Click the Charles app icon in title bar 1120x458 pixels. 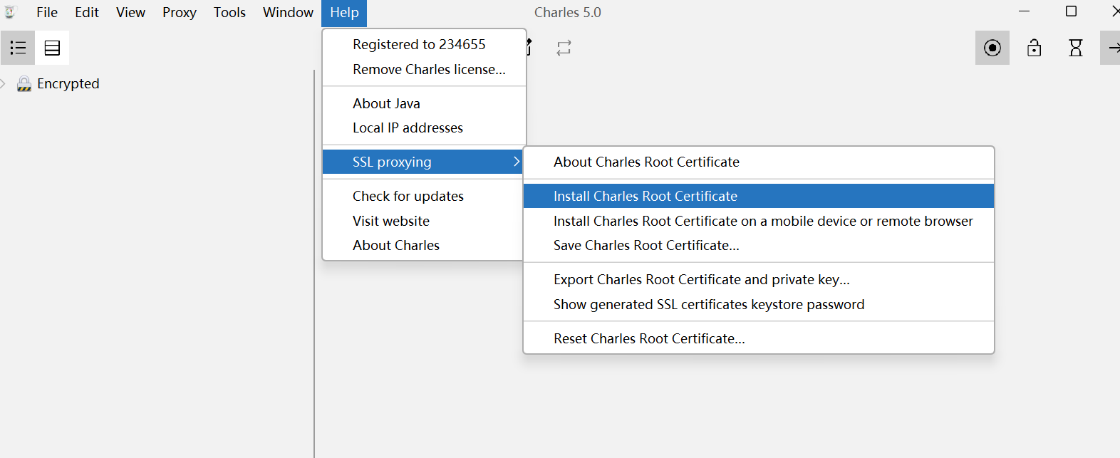click(10, 12)
